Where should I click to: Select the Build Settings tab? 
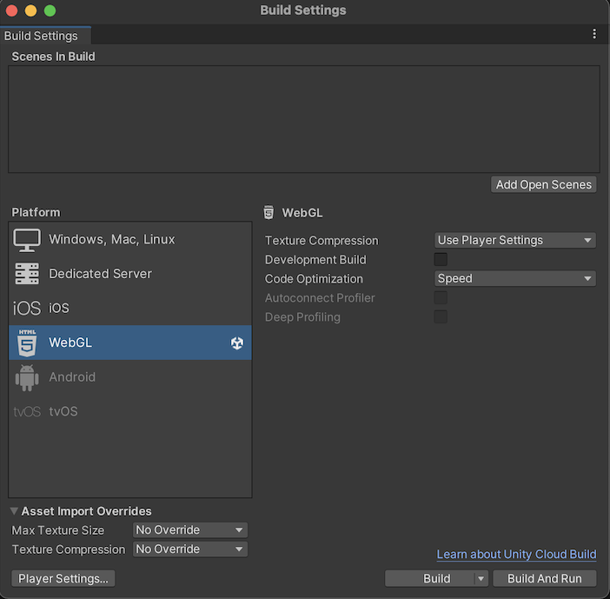pyautogui.click(x=41, y=36)
